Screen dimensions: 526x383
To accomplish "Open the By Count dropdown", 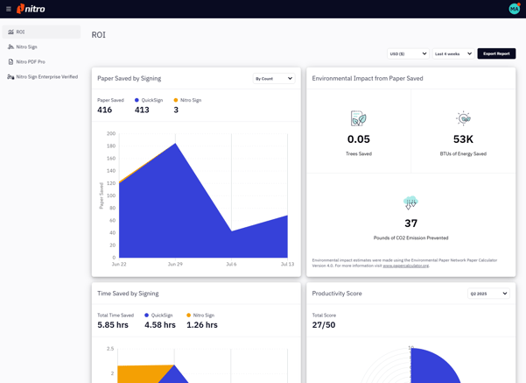I will (x=274, y=79).
